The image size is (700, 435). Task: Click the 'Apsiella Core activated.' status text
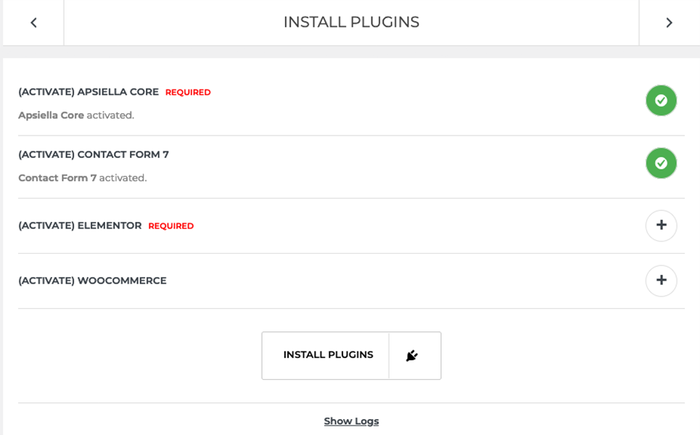(76, 115)
